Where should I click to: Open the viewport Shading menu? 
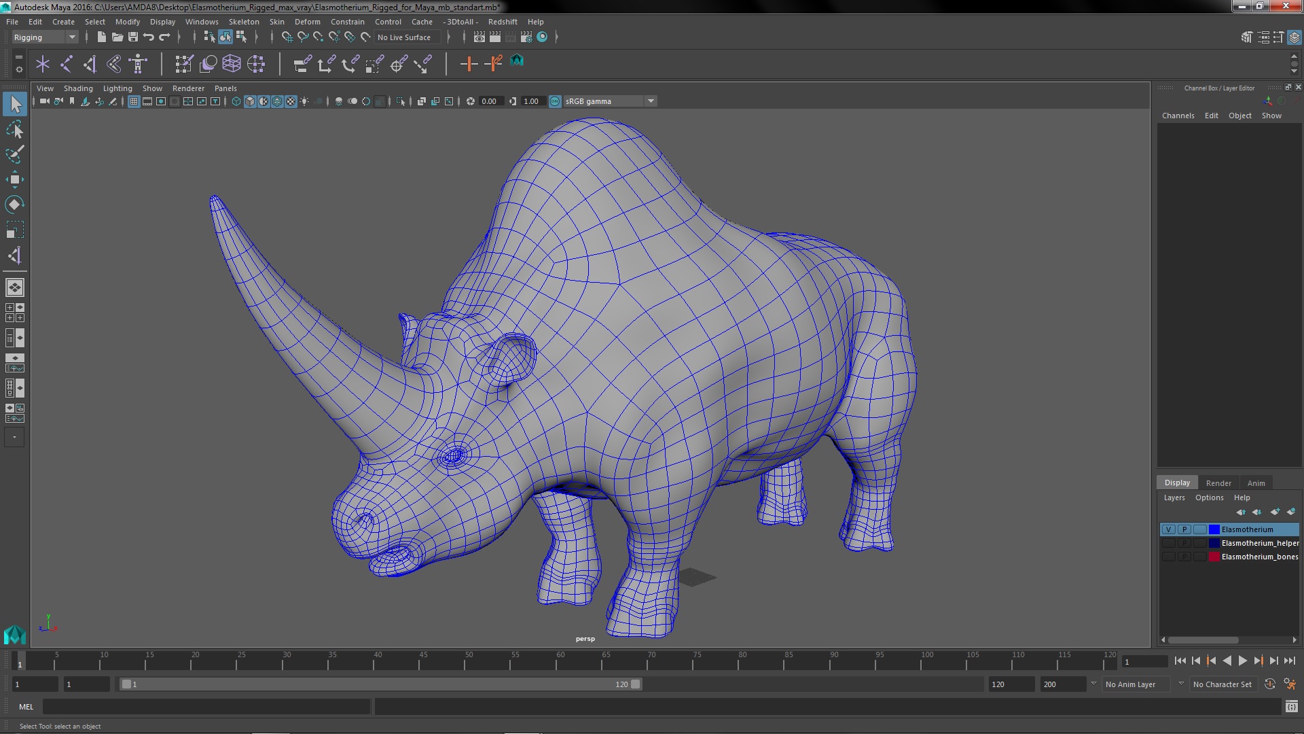(x=78, y=88)
